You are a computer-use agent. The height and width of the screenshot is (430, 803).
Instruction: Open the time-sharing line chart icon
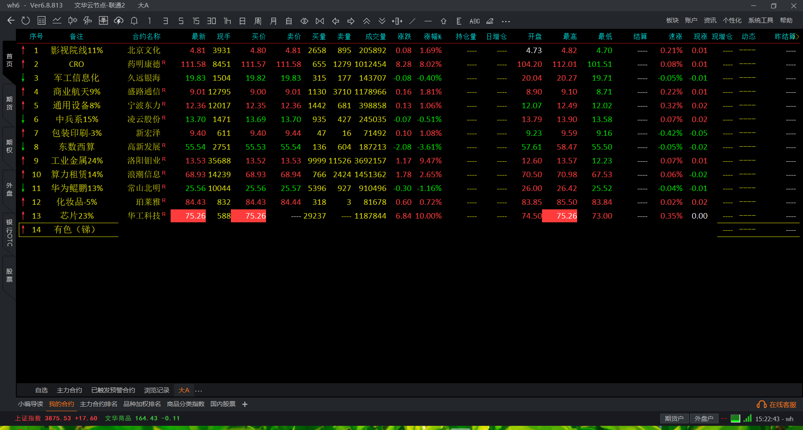tap(57, 20)
